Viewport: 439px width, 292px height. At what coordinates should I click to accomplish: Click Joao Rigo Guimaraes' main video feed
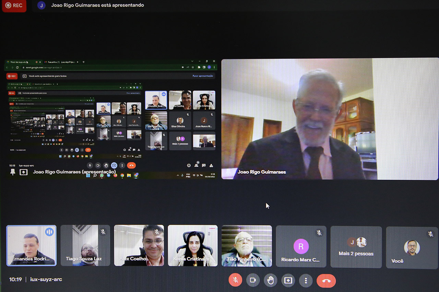point(329,119)
